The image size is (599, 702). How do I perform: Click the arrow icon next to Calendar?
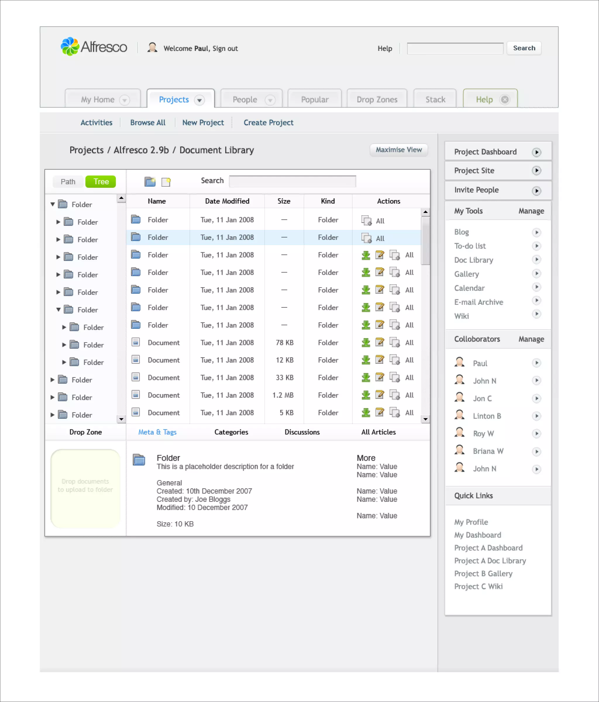coord(536,287)
